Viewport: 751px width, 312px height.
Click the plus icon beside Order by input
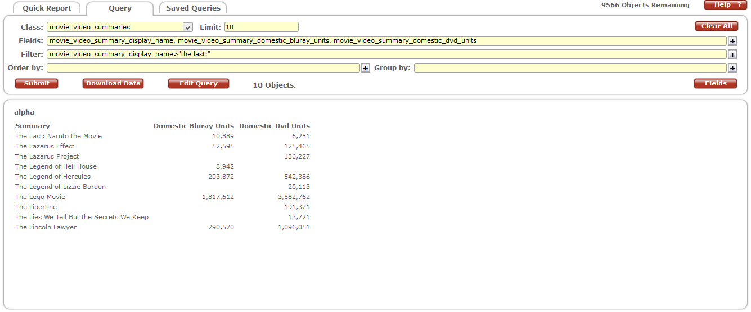click(365, 68)
